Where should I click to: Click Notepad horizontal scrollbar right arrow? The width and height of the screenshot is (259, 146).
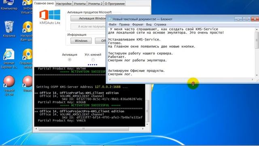coord(253,79)
